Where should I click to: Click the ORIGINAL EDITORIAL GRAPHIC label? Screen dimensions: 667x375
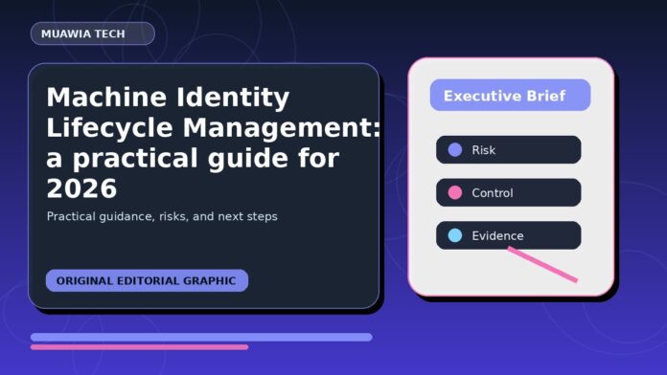[x=147, y=280]
